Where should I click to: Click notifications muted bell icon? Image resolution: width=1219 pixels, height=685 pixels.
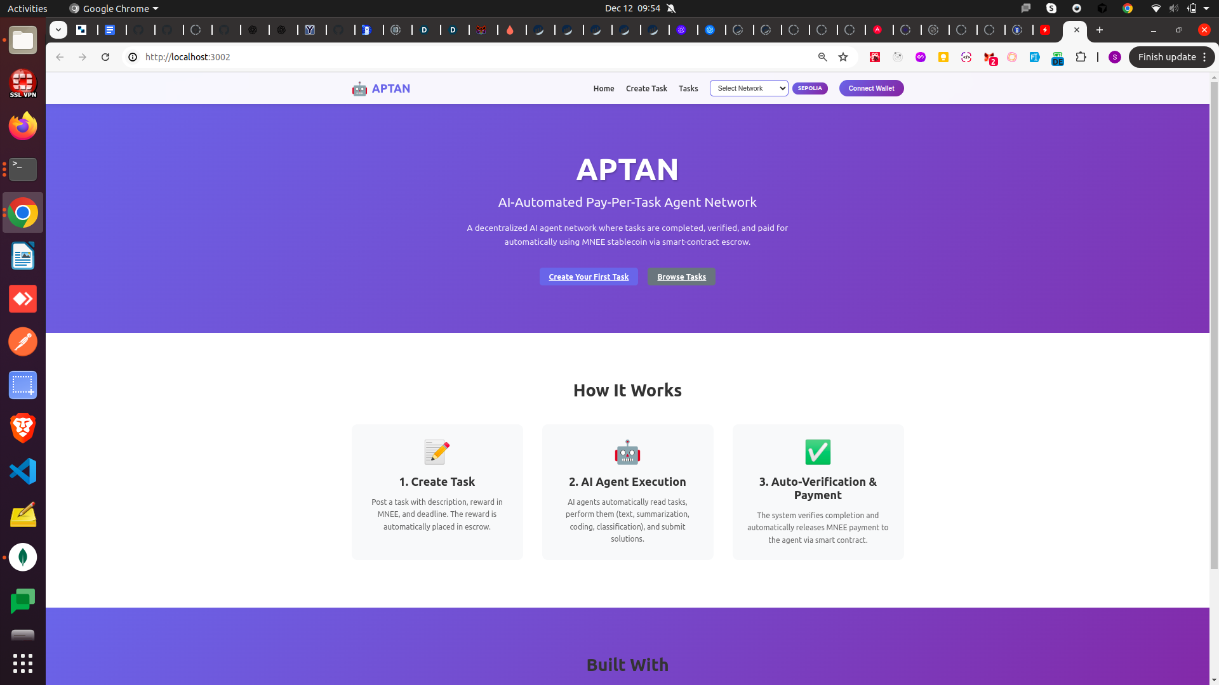coord(671,8)
